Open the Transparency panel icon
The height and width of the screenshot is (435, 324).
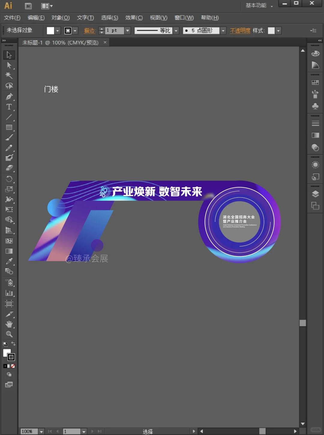click(315, 147)
